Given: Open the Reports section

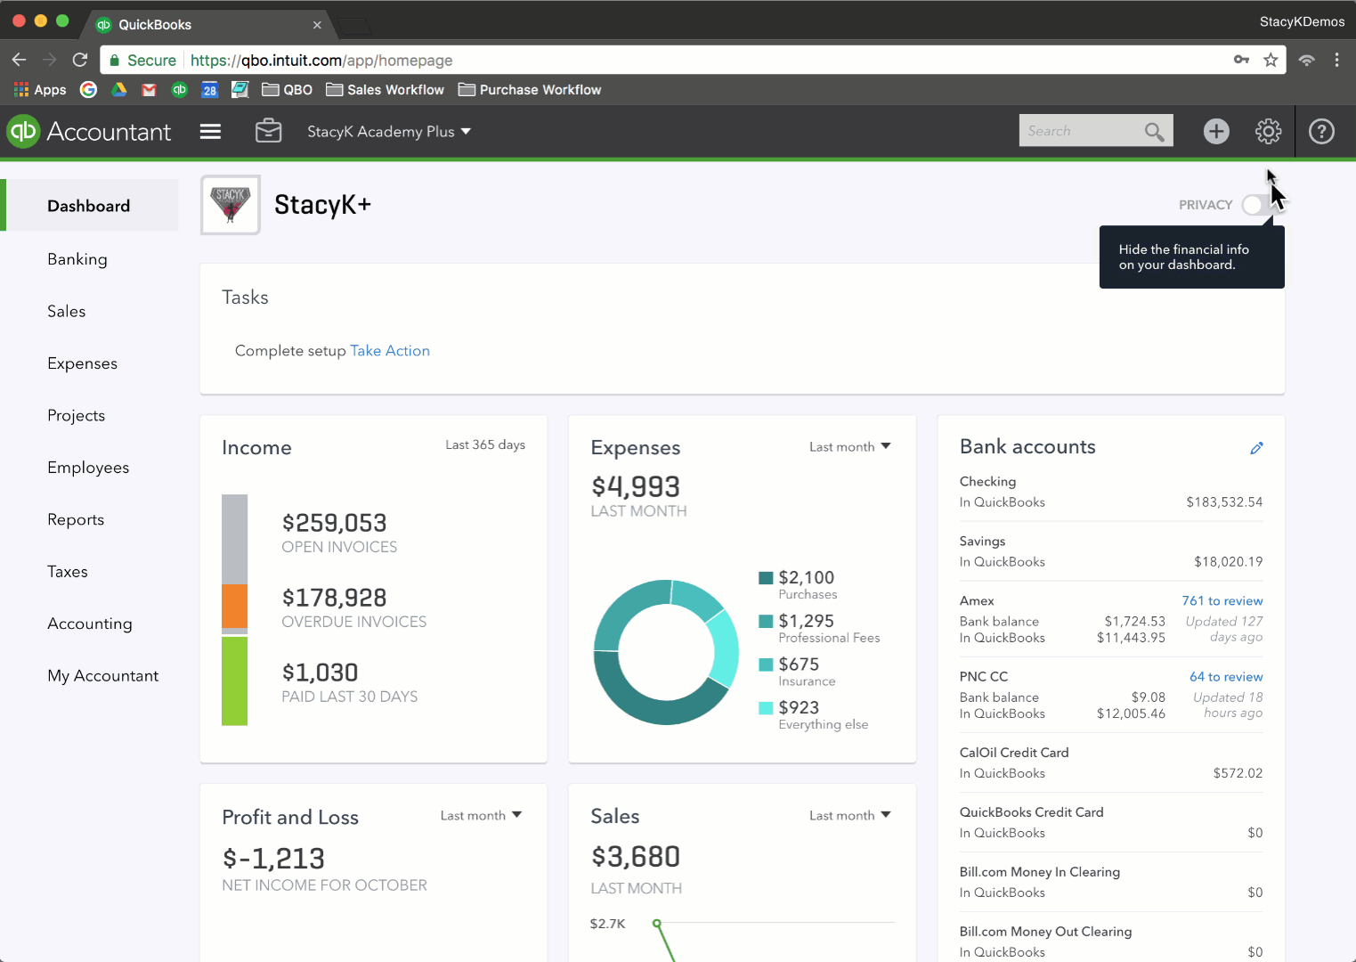Looking at the screenshot, I should 76,519.
